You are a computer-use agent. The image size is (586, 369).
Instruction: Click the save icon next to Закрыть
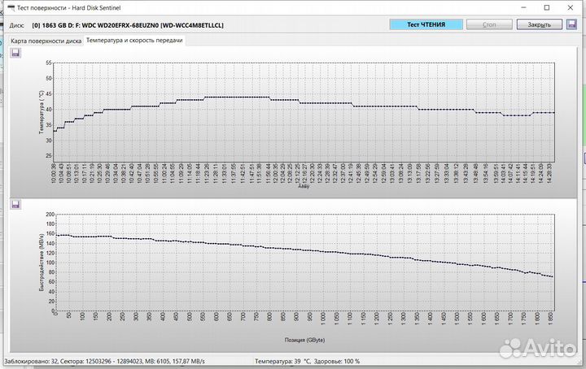coord(571,24)
